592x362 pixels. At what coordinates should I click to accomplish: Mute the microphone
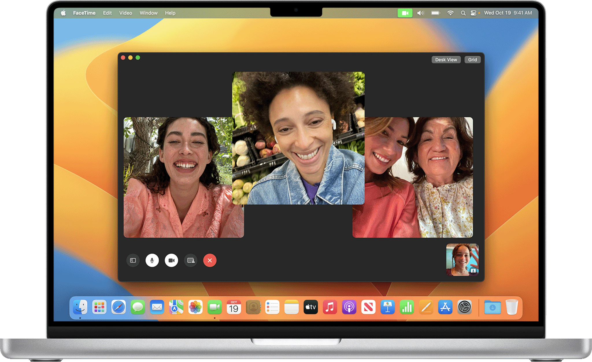tap(152, 261)
